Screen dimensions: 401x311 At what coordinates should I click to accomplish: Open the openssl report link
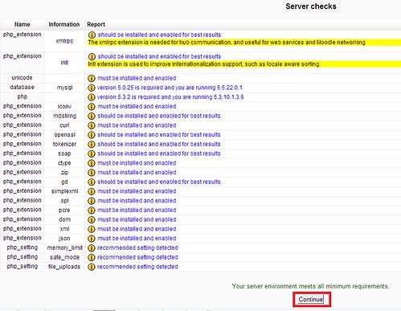tap(159, 134)
